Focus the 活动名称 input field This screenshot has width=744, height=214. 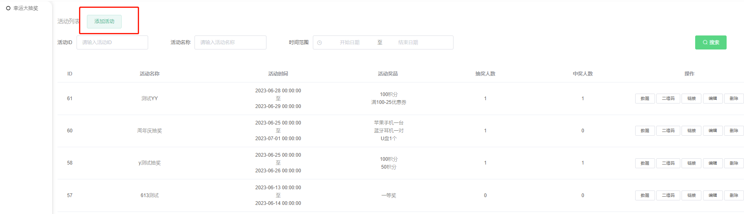click(x=230, y=42)
